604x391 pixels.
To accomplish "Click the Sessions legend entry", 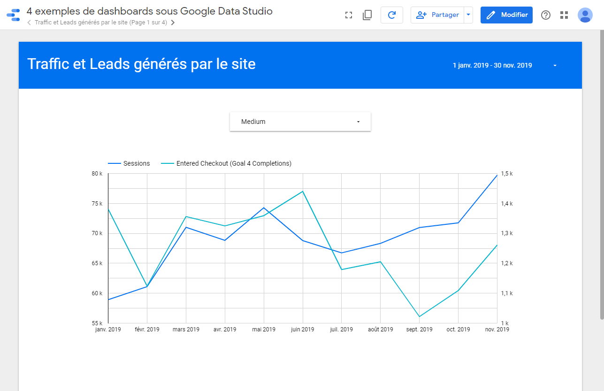I will (129, 163).
